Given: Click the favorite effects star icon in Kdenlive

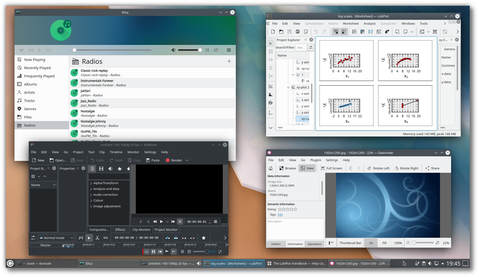Looking at the screenshot, I should coord(119,169).
